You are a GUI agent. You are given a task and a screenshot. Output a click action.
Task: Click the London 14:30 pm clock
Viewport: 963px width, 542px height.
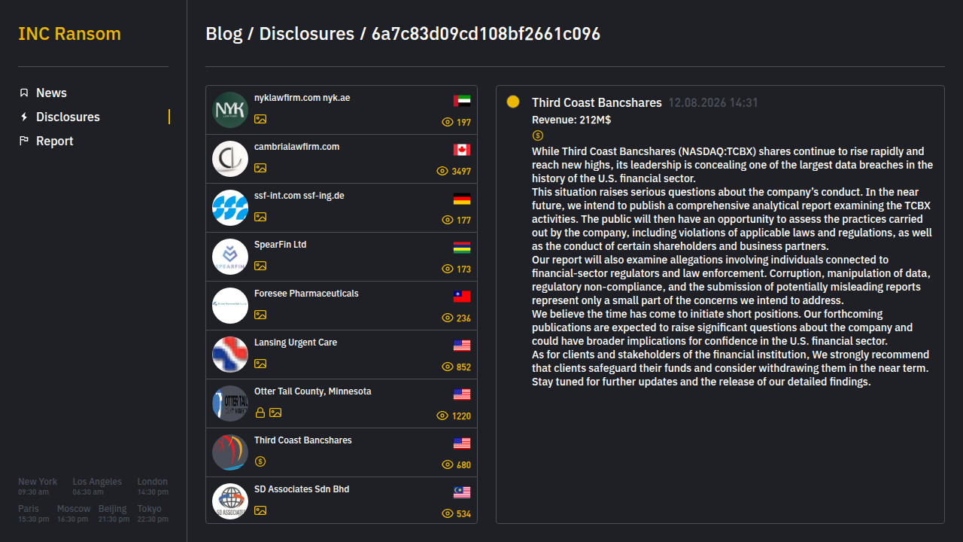tap(153, 486)
